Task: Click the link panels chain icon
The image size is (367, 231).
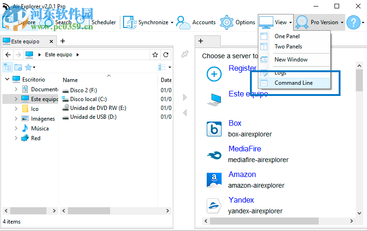Action: [x=185, y=54]
